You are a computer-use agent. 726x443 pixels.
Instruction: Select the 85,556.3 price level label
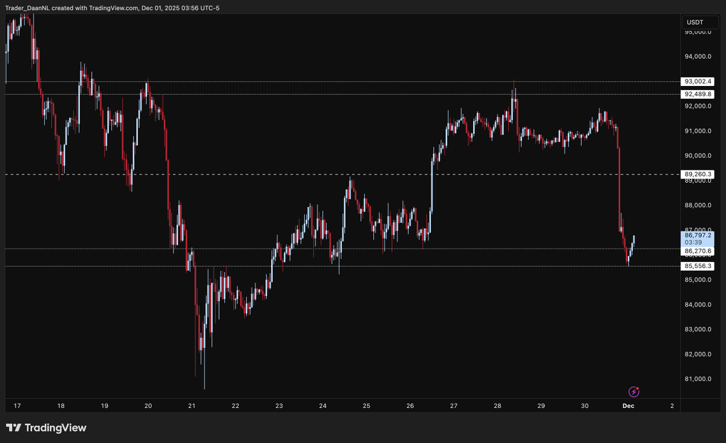[x=698, y=266]
